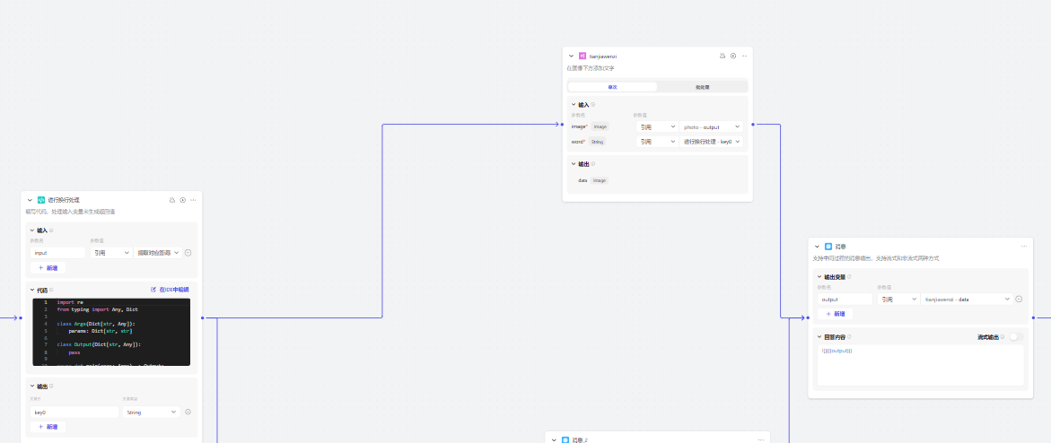The image size is (1051, 443).
Task: Collapse the 输出 section in the code node
Action: coord(32,386)
